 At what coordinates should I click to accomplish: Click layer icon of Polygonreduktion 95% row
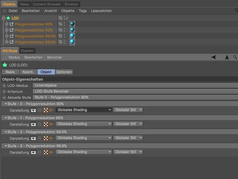pos(60,30)
